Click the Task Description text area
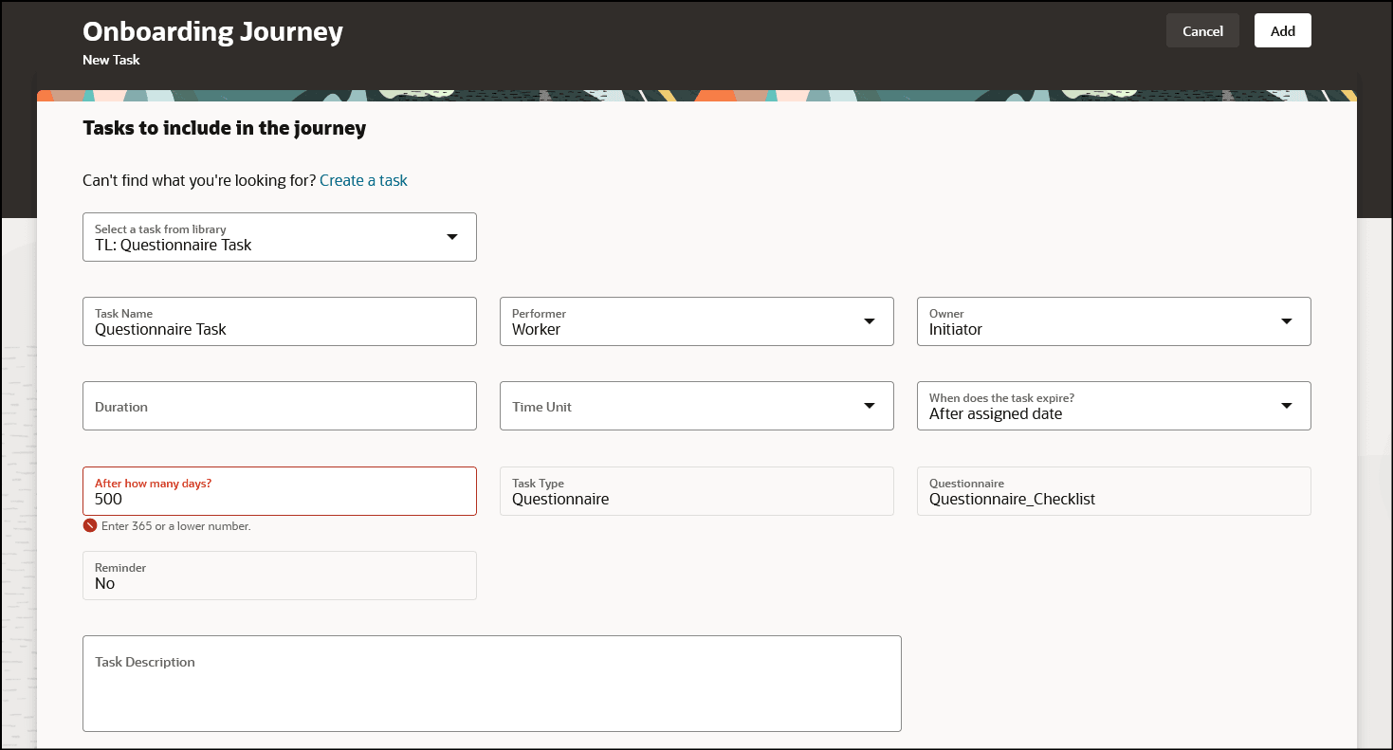Viewport: 1393px width, 750px height. 492,684
